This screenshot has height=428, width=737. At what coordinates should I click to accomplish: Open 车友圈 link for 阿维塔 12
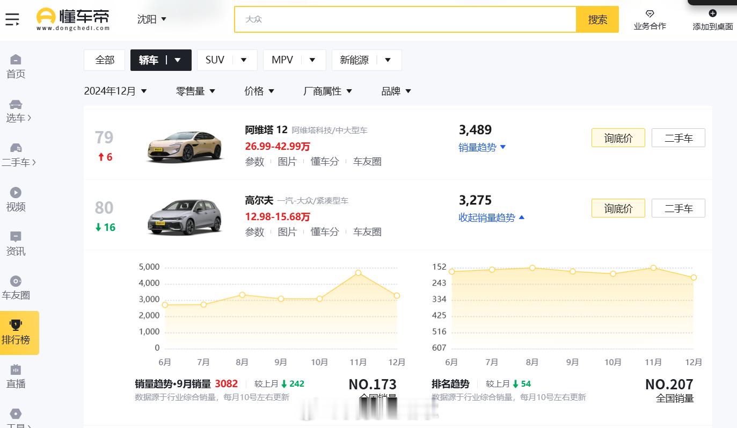(367, 162)
